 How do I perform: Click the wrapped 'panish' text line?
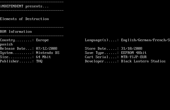point(6,44)
